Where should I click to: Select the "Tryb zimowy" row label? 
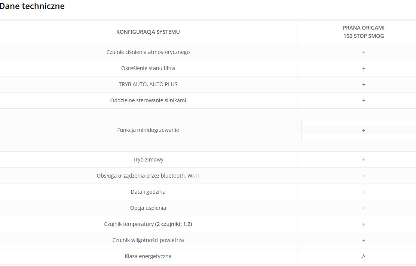tap(148, 160)
